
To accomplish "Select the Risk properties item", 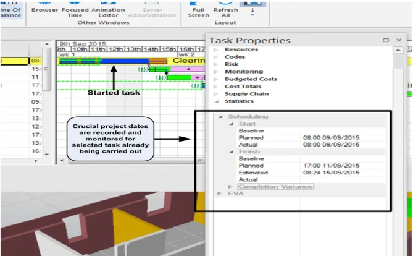I will [232, 64].
